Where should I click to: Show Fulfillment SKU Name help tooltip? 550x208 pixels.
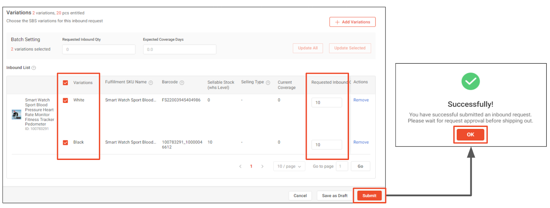click(x=151, y=83)
